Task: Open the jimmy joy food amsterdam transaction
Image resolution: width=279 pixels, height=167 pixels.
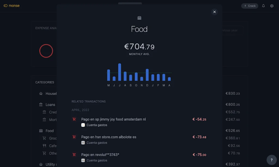Action: coord(113,119)
